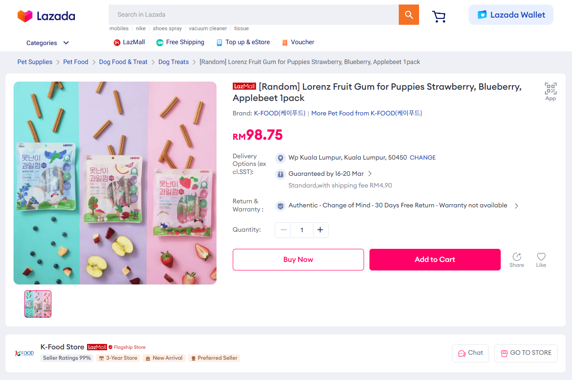Decrease quantity with minus button
Viewport: 572px width, 380px height.
pyautogui.click(x=283, y=230)
